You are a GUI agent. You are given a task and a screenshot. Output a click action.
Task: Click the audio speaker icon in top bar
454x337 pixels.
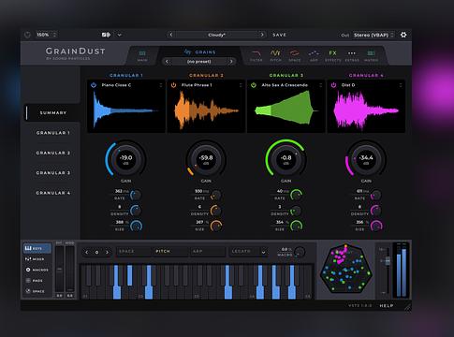point(106,35)
